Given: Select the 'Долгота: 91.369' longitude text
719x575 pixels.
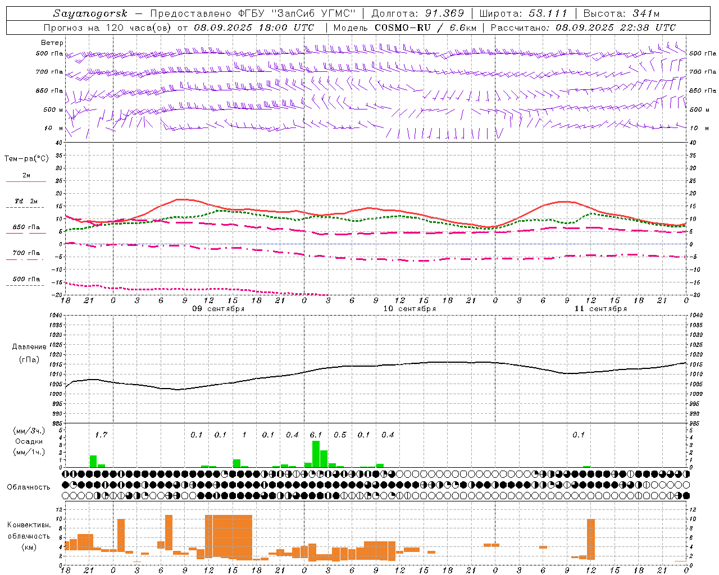Looking at the screenshot, I should (x=418, y=13).
